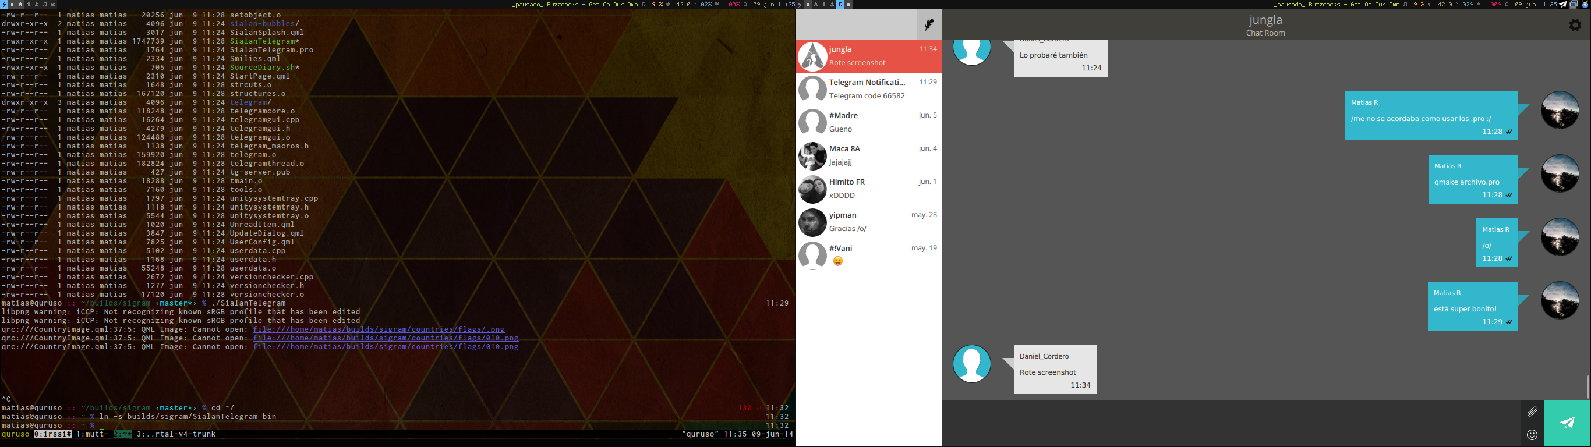Image resolution: width=1591 pixels, height=447 pixels.
Task: Open Telegram Notifications conversation
Action: coord(868,90)
